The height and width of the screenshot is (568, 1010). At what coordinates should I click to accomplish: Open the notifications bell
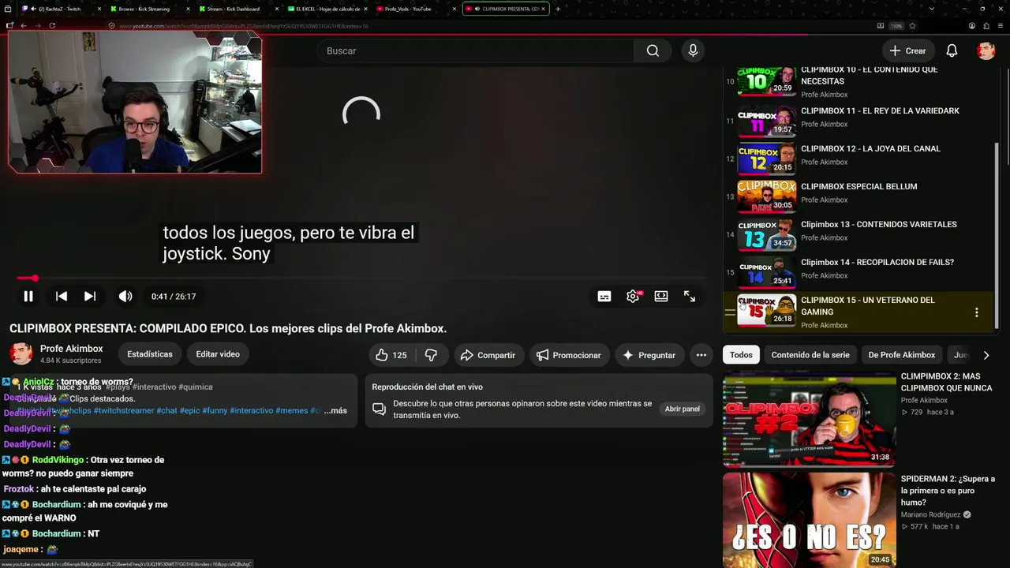click(x=952, y=50)
